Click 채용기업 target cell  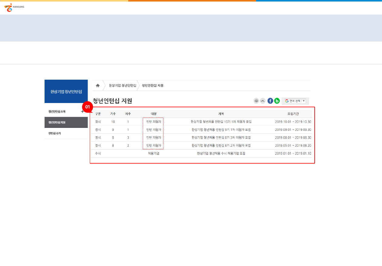[154, 153]
